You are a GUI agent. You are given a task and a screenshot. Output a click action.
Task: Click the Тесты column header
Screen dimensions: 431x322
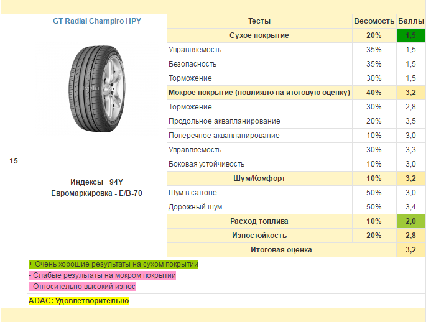[x=259, y=21]
